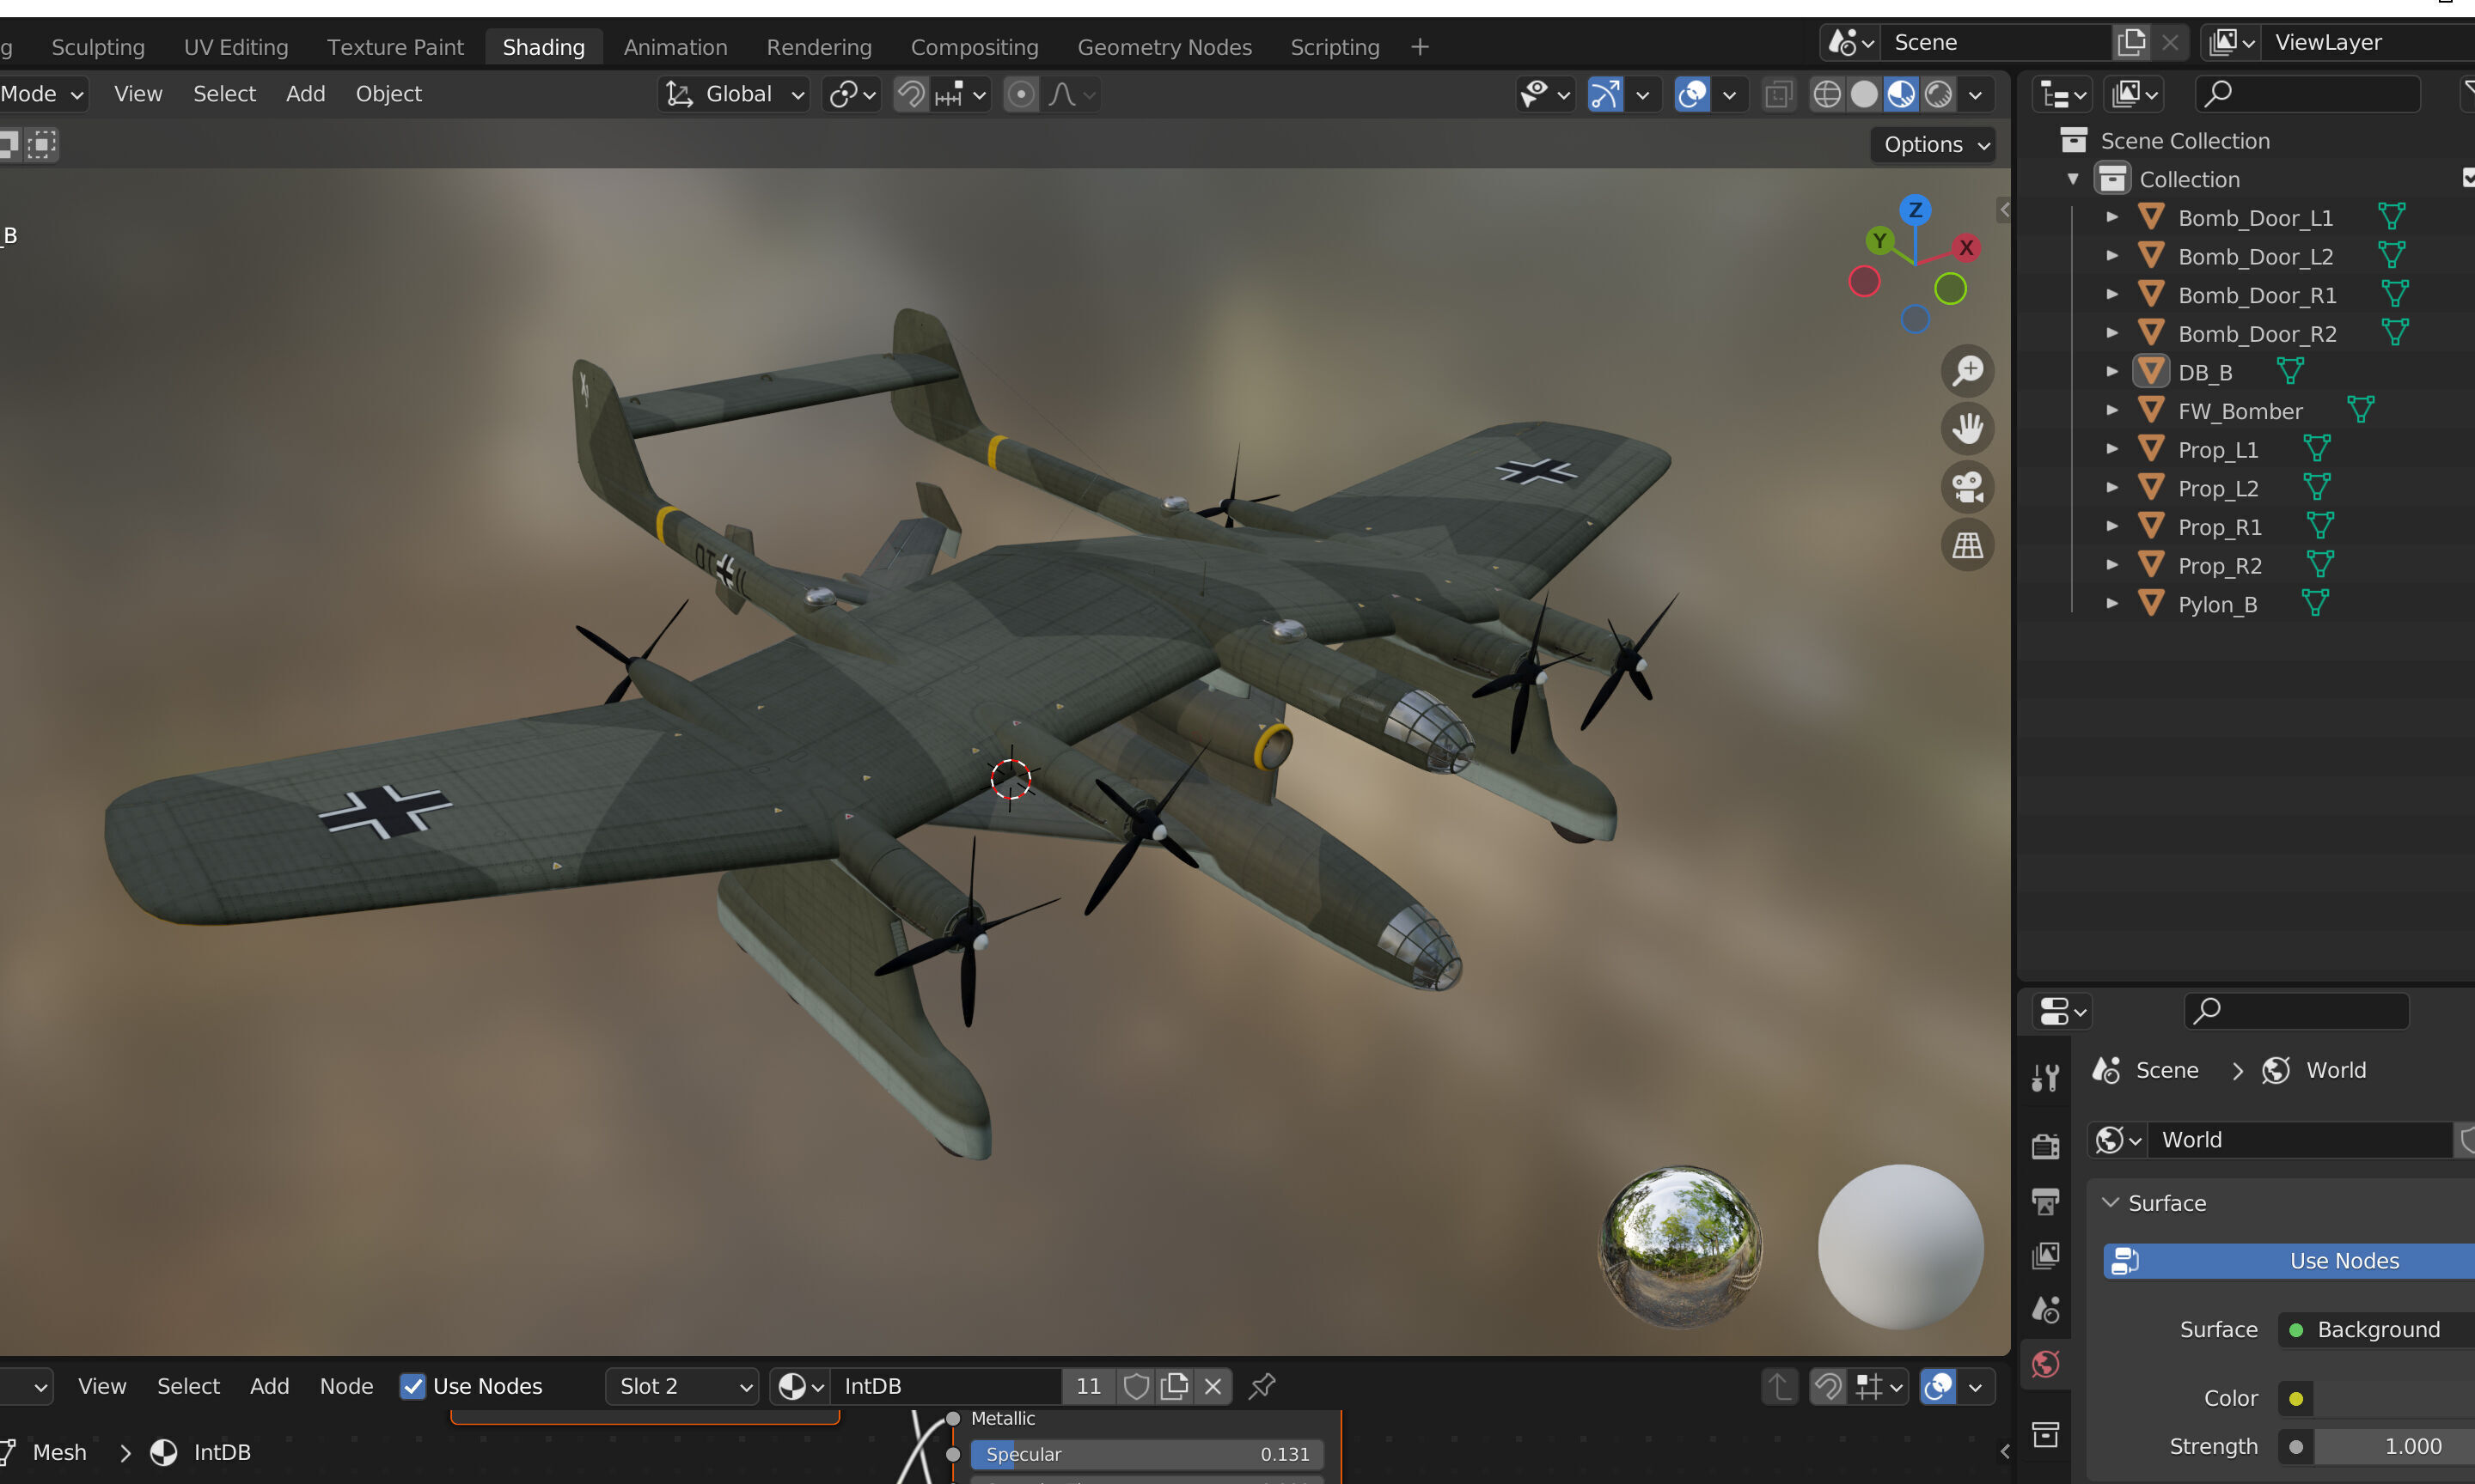Switch to Geometry Nodes workspace tab
This screenshot has width=2475, height=1484.
pyautogui.click(x=1164, y=47)
